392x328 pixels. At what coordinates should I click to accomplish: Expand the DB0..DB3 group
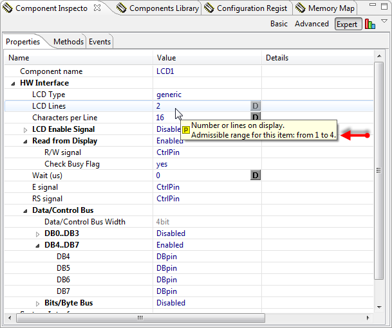(x=37, y=233)
